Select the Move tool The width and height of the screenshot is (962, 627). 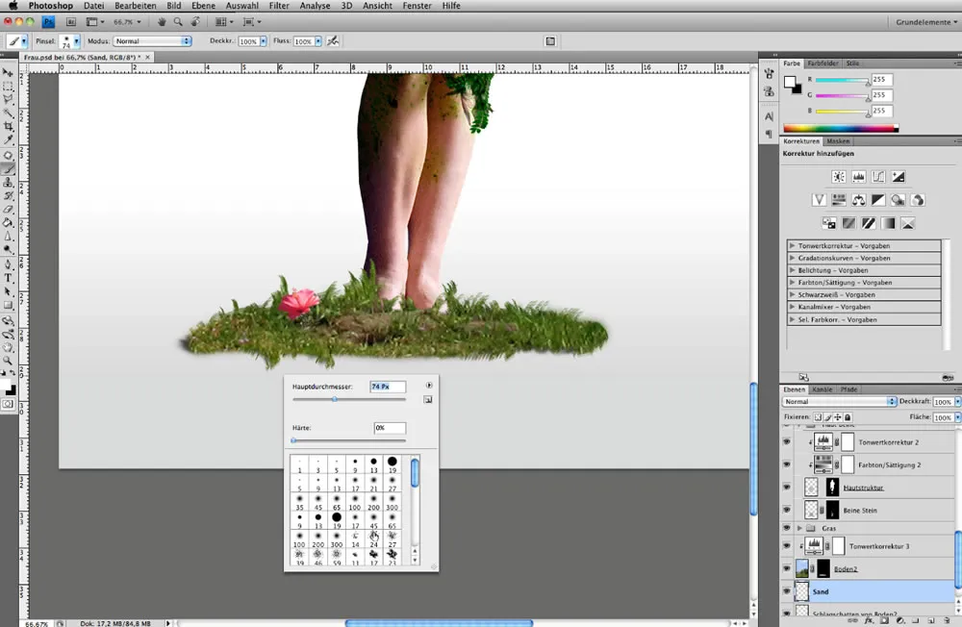click(x=8, y=74)
